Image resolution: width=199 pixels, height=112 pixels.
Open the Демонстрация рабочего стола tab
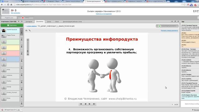click(72, 21)
